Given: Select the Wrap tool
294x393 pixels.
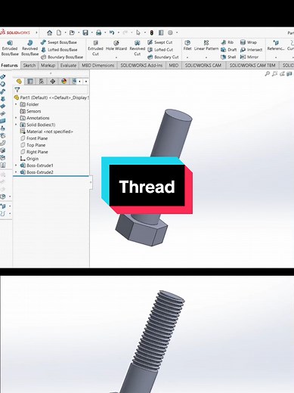Looking at the screenshot, I should point(249,42).
